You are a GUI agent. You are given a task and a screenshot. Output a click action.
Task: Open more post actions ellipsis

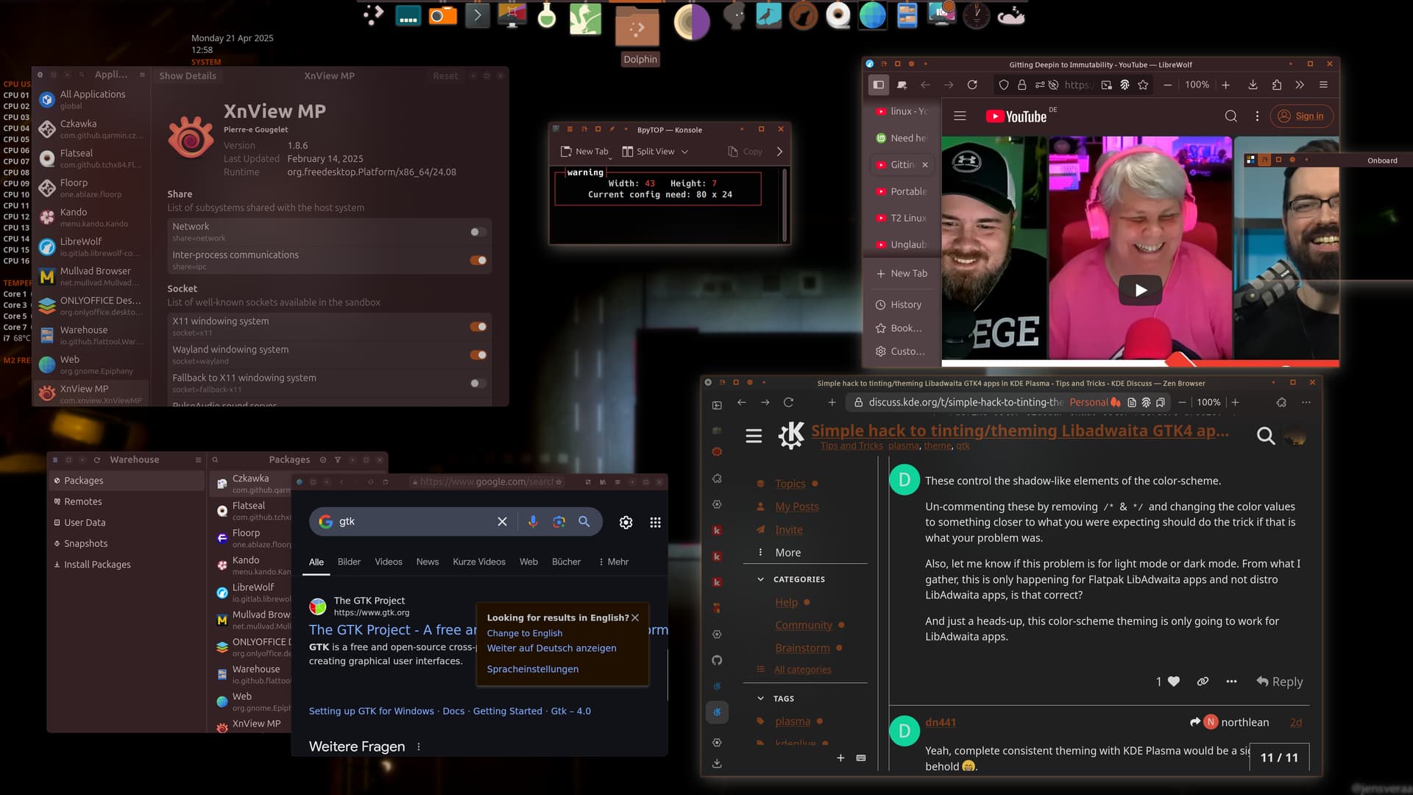pos(1231,682)
